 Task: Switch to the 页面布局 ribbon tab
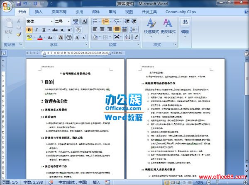(x=59, y=12)
